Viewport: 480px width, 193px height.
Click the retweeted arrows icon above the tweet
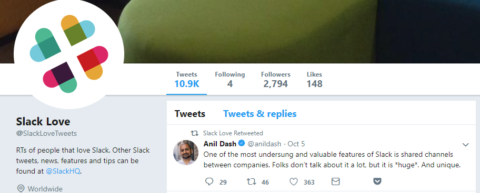pos(194,133)
